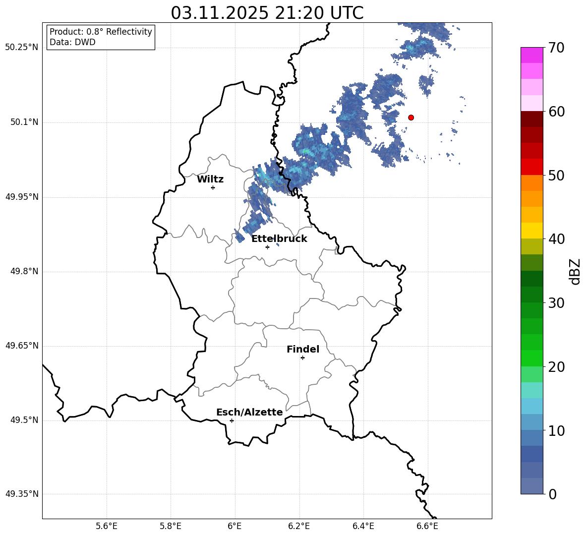The height and width of the screenshot is (536, 587).
Task: Click the 49.8°N latitude label
Action: pyautogui.click(x=24, y=271)
